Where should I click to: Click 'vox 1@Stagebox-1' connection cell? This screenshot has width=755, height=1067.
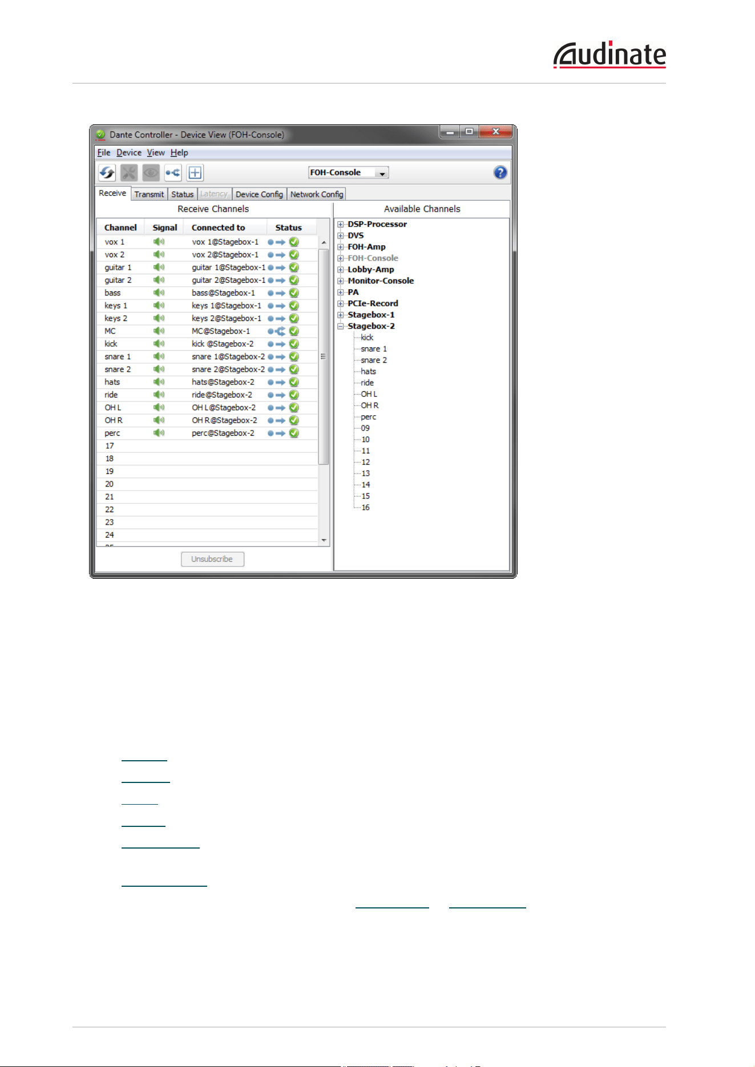[225, 242]
